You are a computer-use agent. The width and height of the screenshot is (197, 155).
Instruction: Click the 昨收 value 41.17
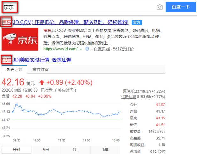click(x=160, y=111)
